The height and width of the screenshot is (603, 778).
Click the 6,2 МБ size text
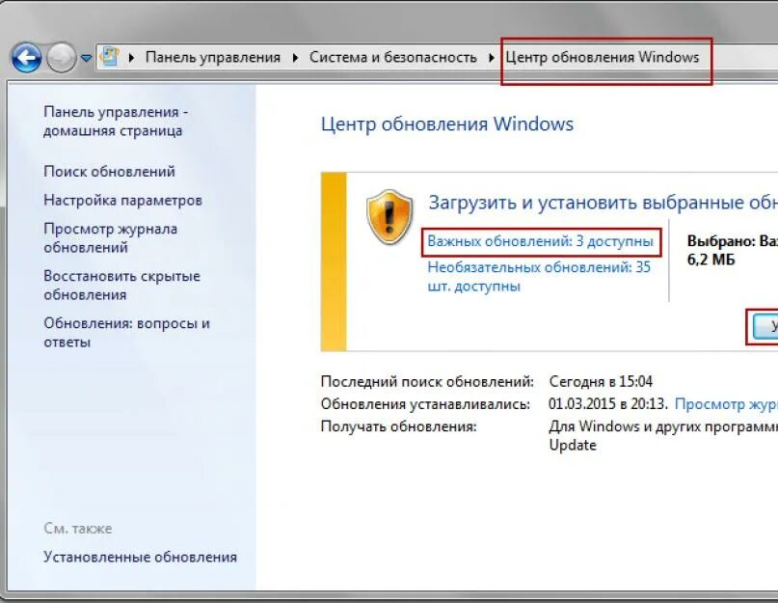pyautogui.click(x=711, y=260)
